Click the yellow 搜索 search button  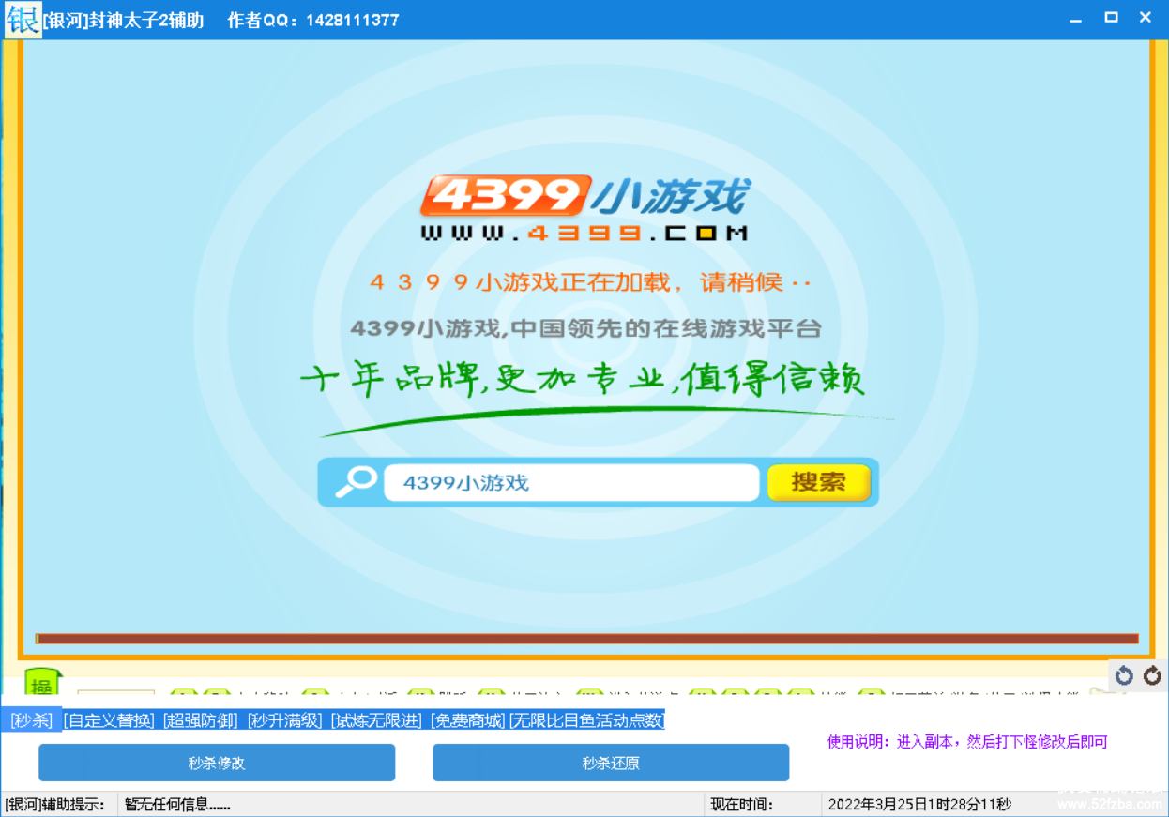[x=819, y=482]
